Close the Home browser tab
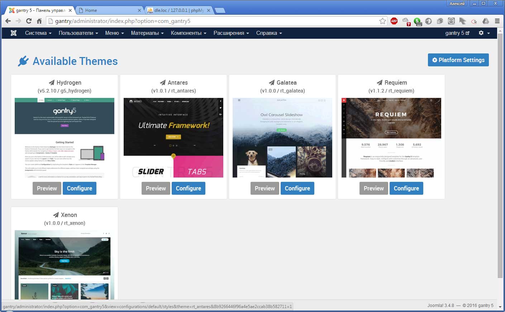This screenshot has width=505, height=312. pyautogui.click(x=139, y=10)
